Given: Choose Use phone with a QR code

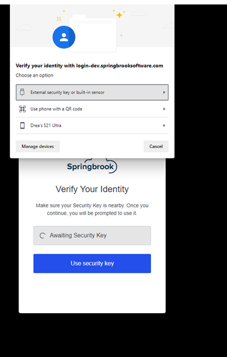Looking at the screenshot, I should [x=92, y=109].
